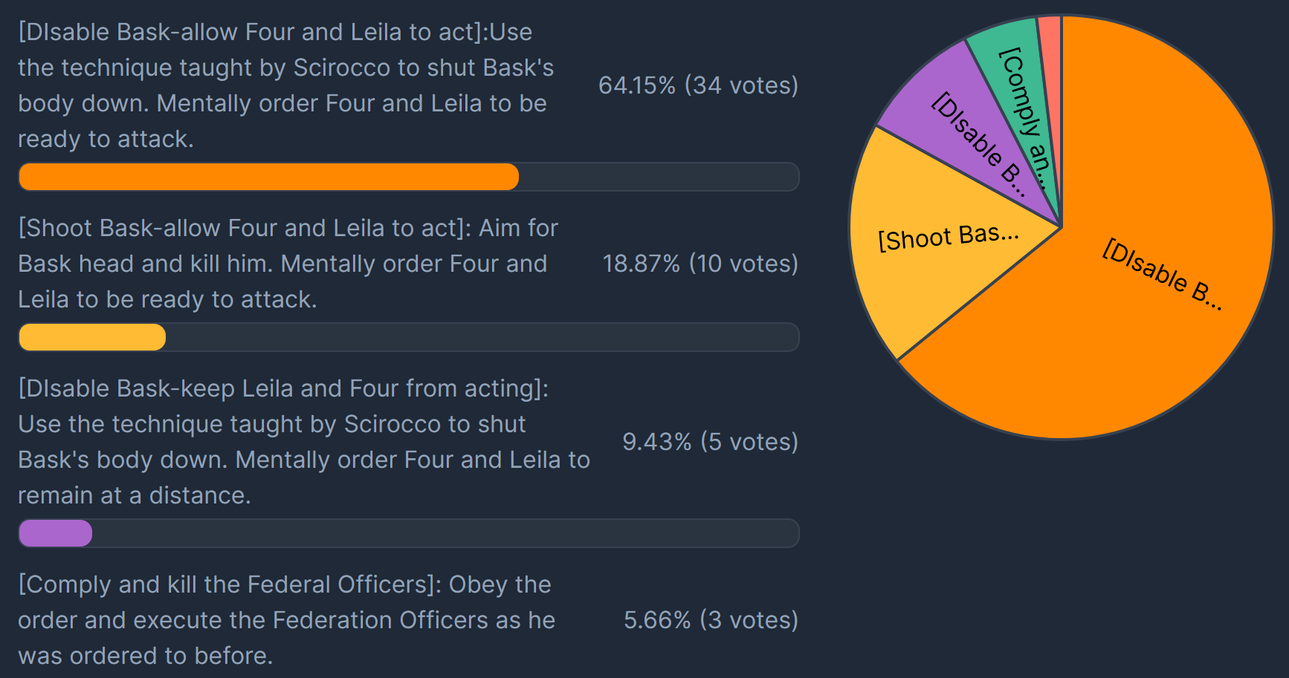The width and height of the screenshot is (1289, 678).
Task: Select the Disable Bask-keep Leila and Four option
Action: click(x=304, y=442)
